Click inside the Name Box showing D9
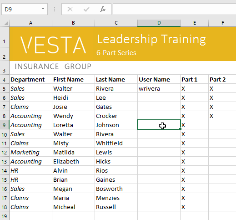Image resolution: width=236 pixels, height=220 pixels. (21, 9)
